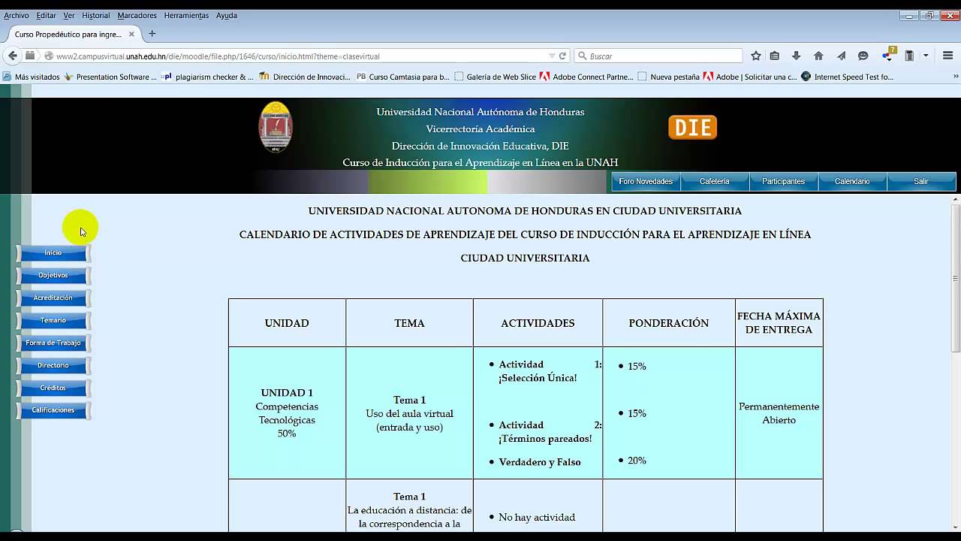
Task: Show bookmarks list icon in toolbar
Action: [775, 56]
